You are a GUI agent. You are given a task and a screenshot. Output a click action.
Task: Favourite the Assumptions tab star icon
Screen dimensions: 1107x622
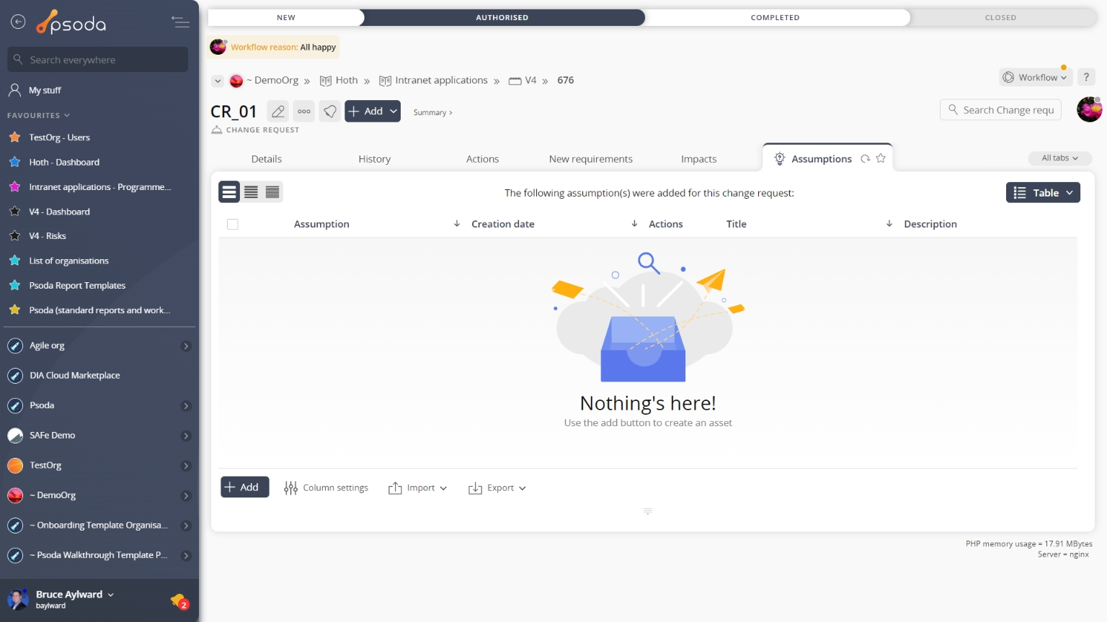point(881,158)
